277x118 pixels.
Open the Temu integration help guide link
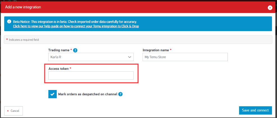pyautogui.click(x=76, y=26)
